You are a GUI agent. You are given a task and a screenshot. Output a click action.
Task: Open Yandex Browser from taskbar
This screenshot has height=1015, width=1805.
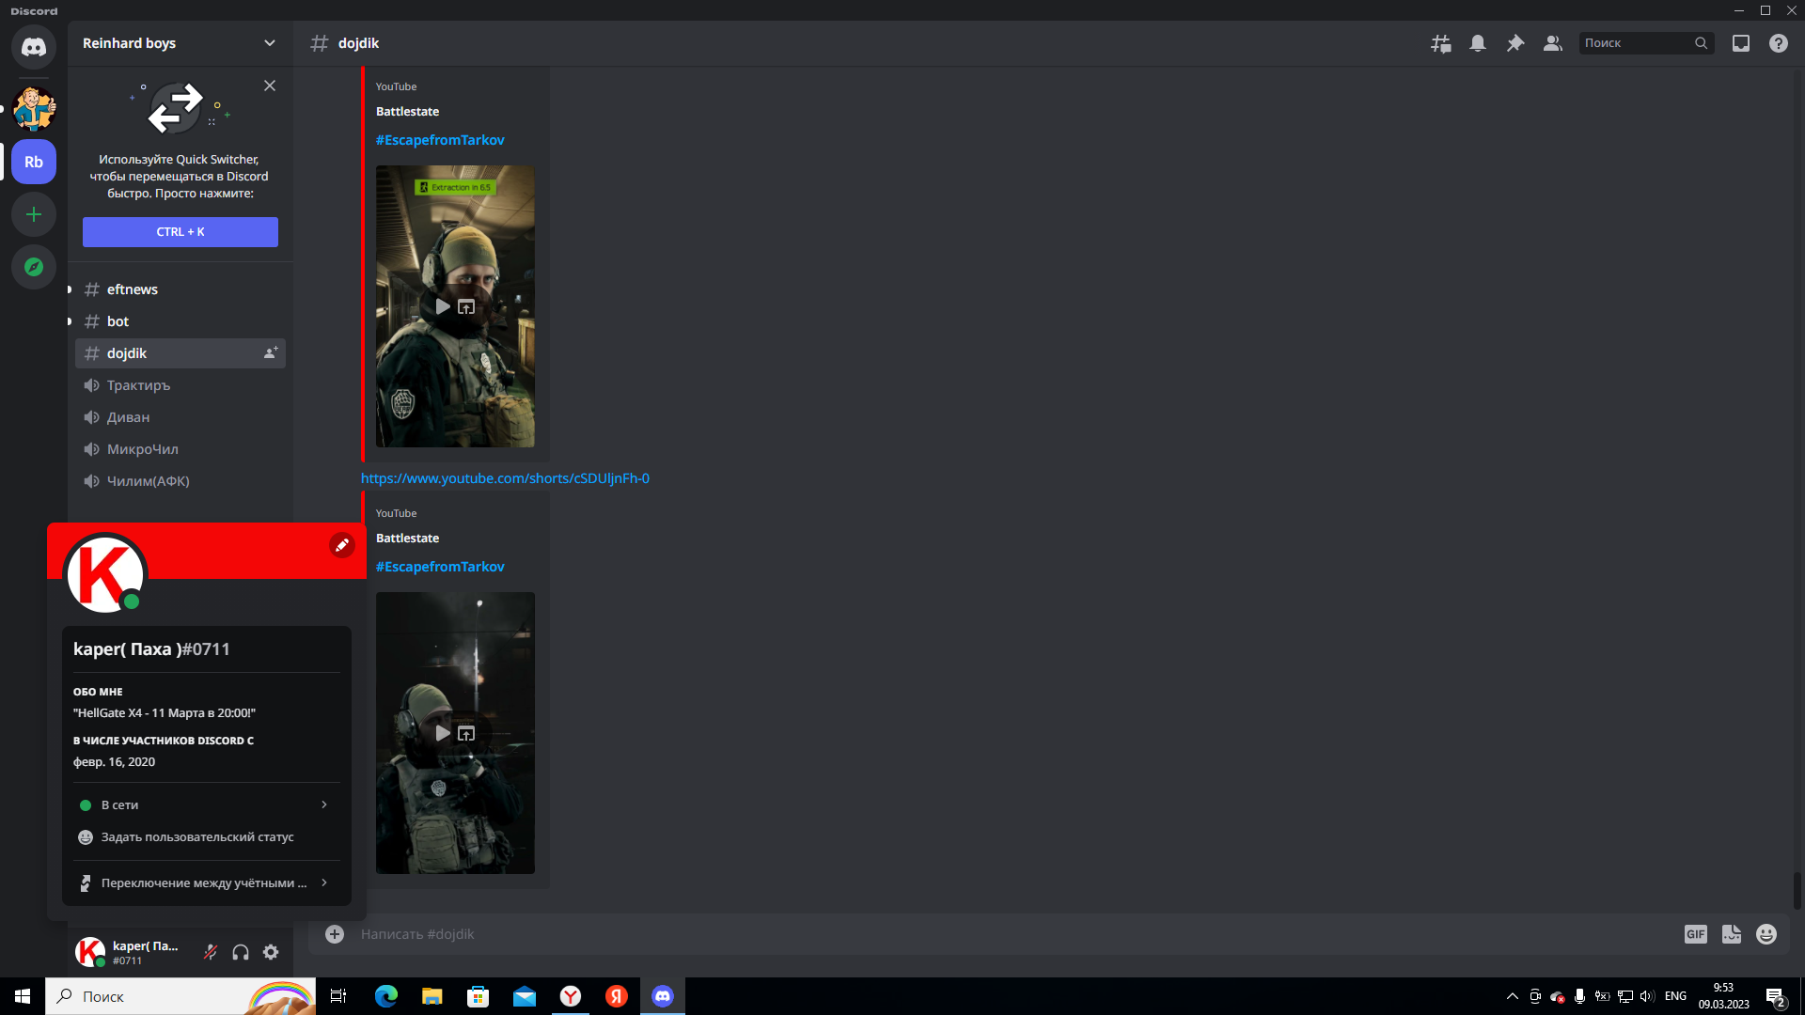[570, 996]
